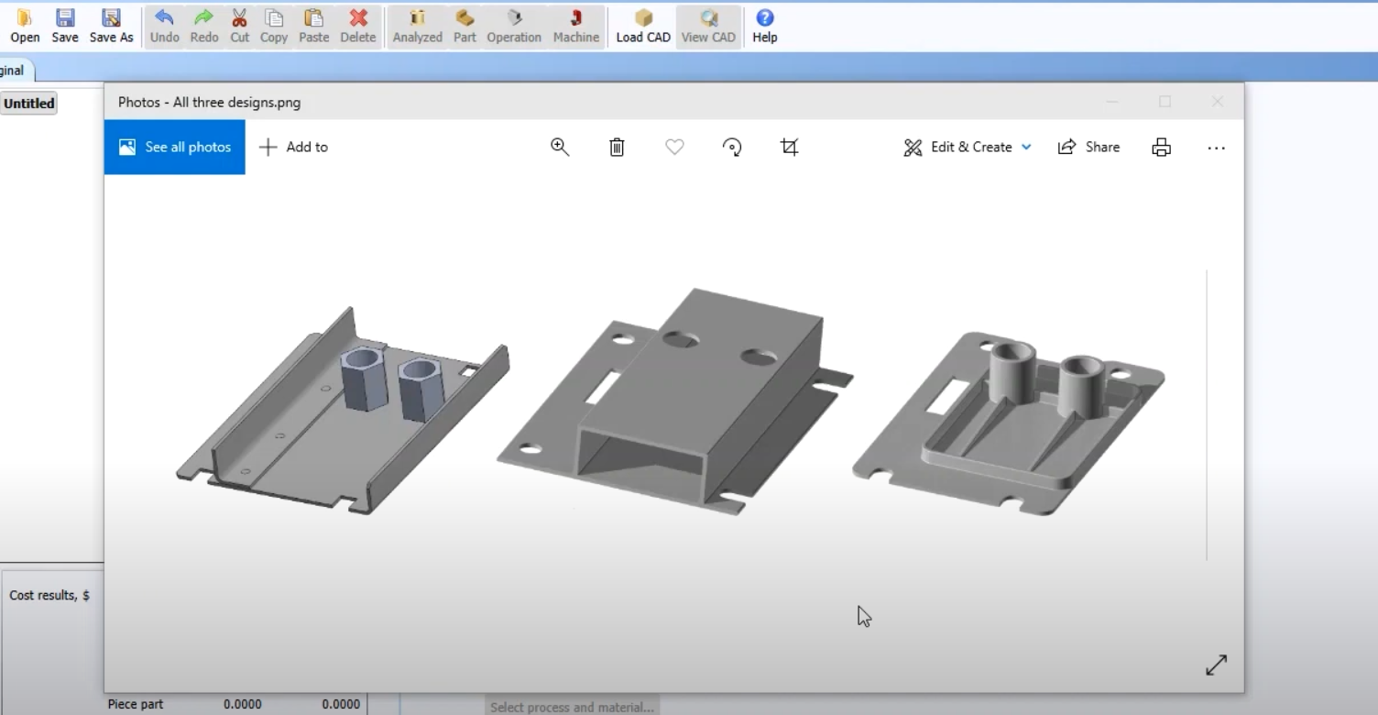Open the Load CAD tool
1378x715 pixels.
click(643, 26)
